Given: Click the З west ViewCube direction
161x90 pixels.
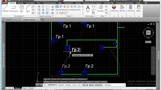Looking at the screenshot, I should (x=143, y=33).
